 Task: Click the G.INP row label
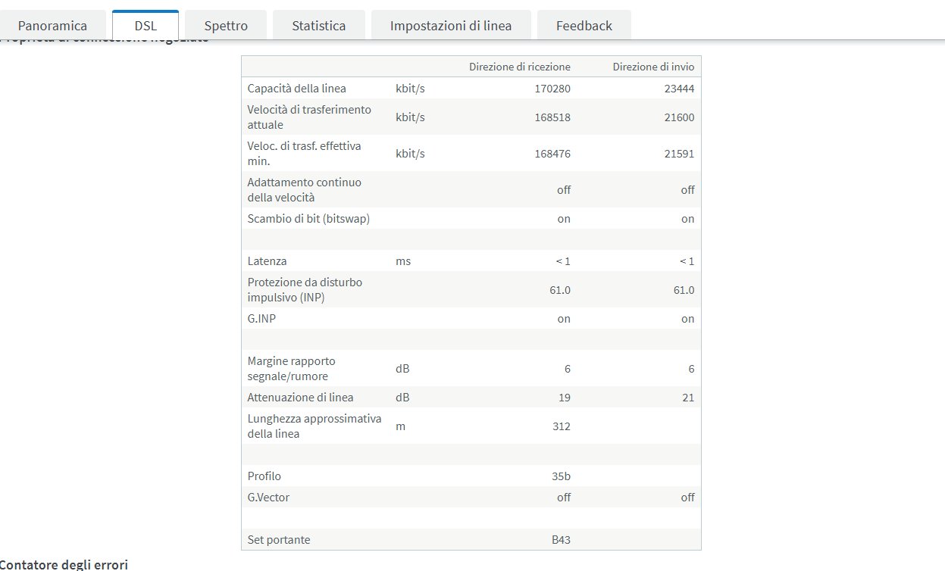click(261, 319)
